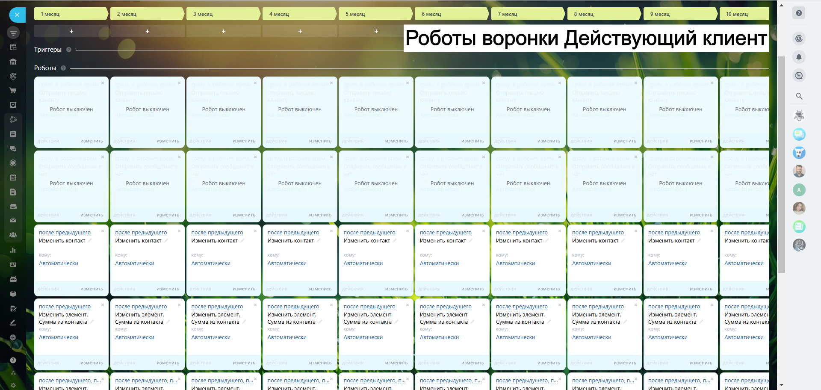Open the shopping cart icon in left sidebar
This screenshot has width=821, height=390.
(13, 91)
